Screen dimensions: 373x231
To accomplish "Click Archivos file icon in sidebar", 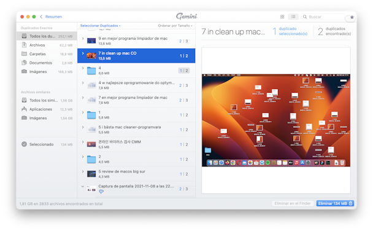I will (x=24, y=45).
